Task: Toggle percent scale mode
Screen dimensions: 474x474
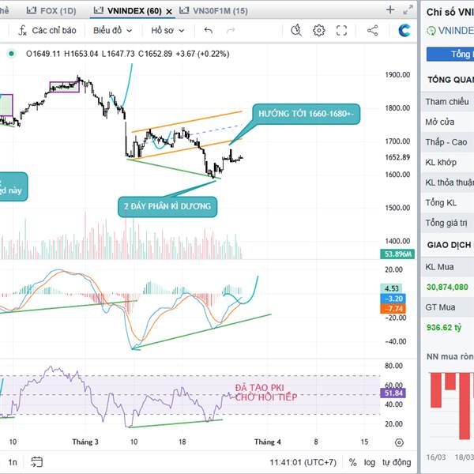Action: pos(352,462)
